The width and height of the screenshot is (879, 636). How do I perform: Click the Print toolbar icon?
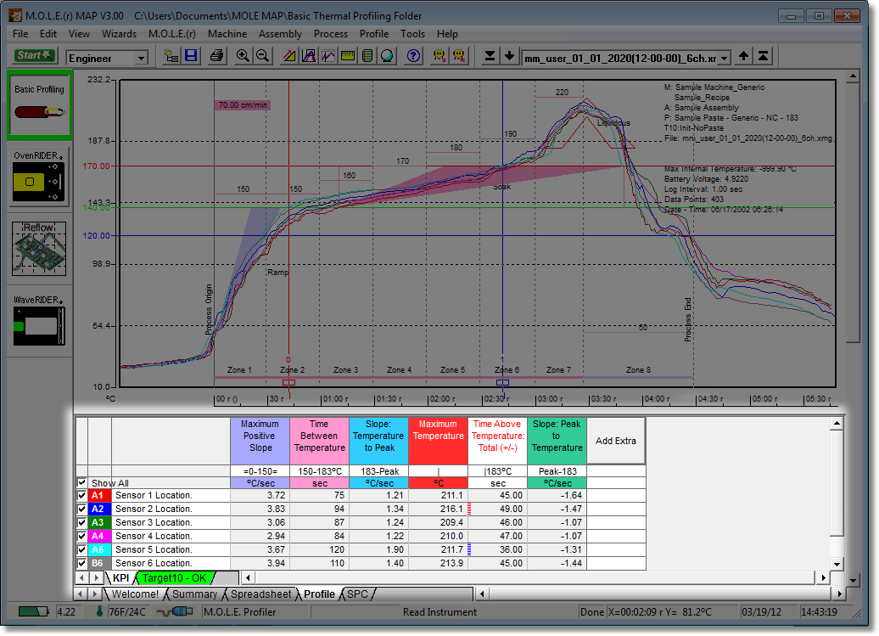click(x=217, y=56)
